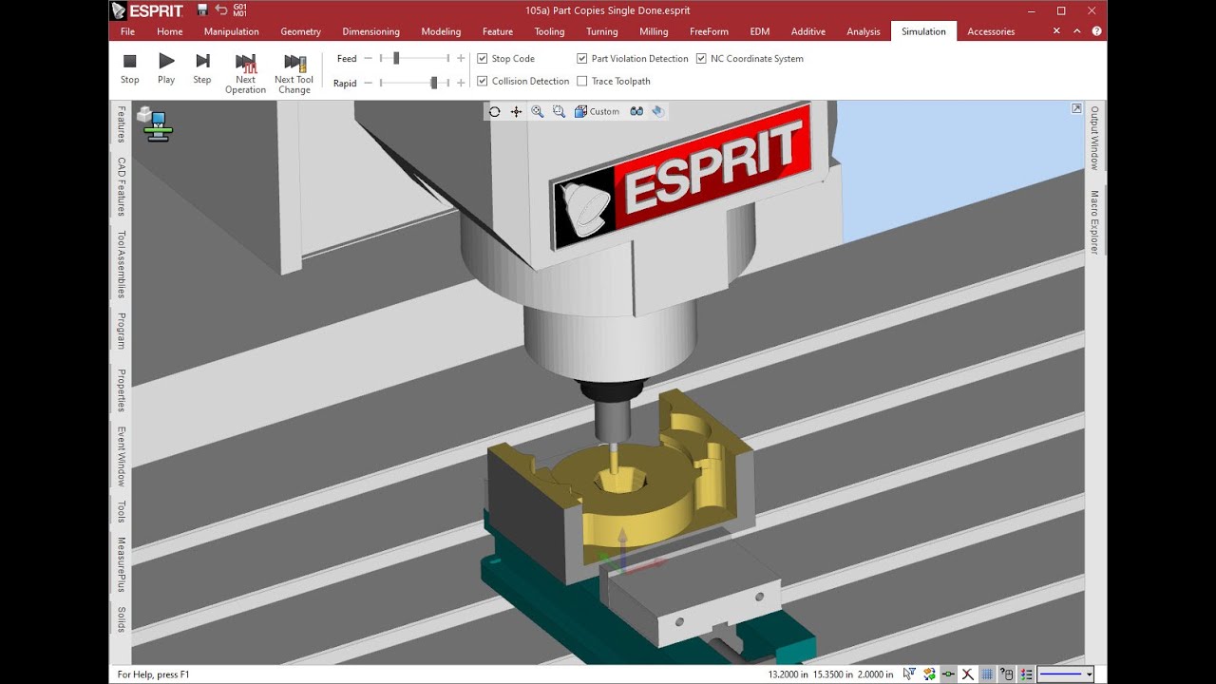Switch to the Home tab

pyautogui.click(x=170, y=31)
